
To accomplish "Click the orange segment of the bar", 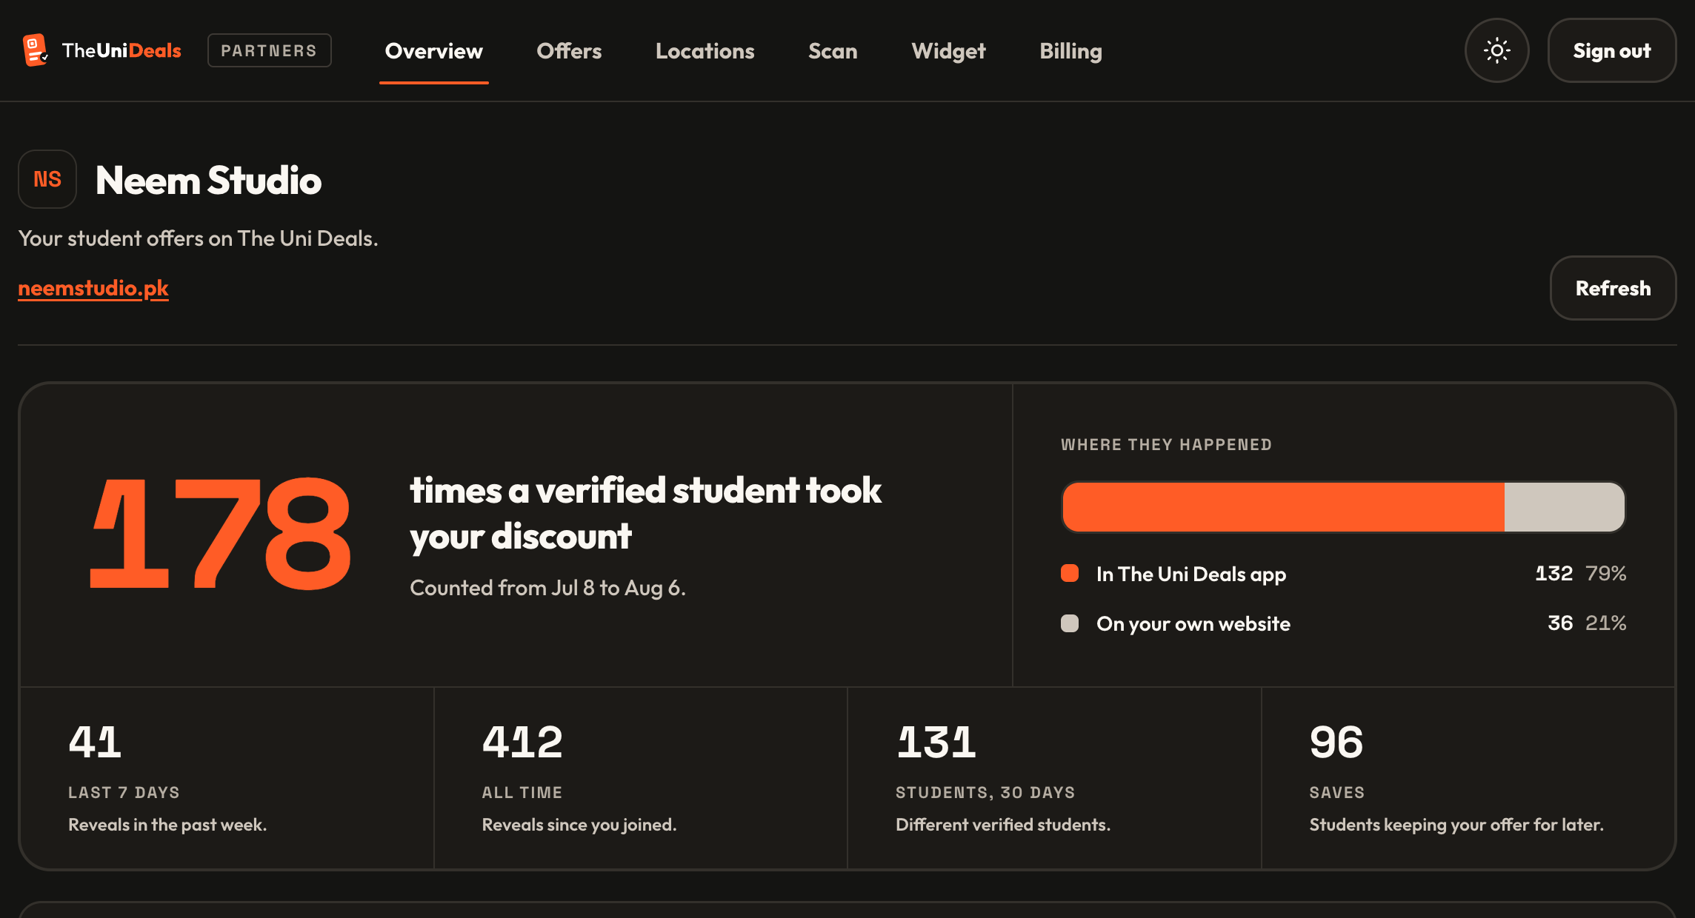I will 1283,507.
